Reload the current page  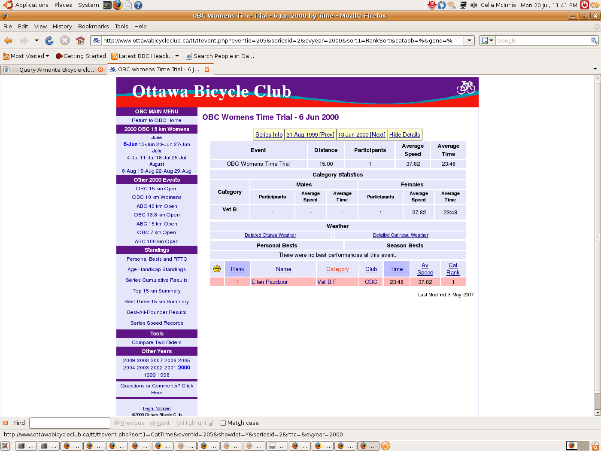coord(49,40)
